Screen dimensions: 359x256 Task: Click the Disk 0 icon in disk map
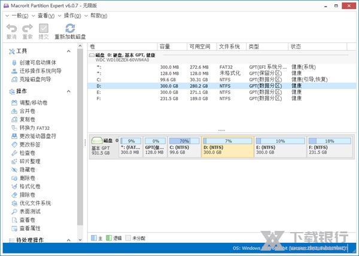pos(97,140)
